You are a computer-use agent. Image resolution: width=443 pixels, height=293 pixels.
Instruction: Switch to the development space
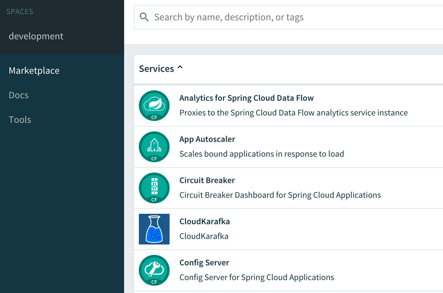click(x=36, y=36)
